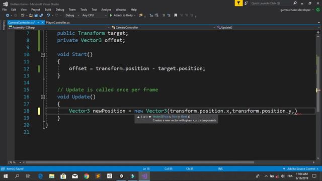Open the Help menu
Screen dimensions: 322x181
(x=134, y=10)
